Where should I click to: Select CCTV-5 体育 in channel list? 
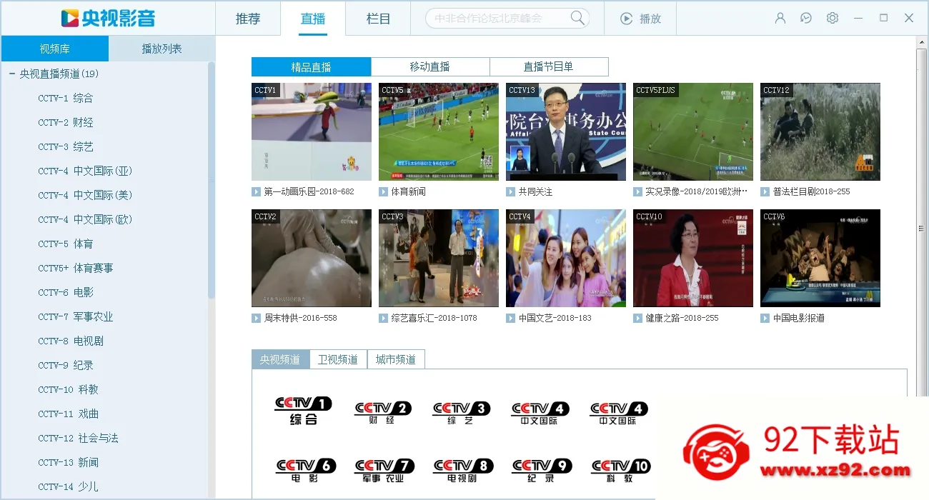click(66, 244)
